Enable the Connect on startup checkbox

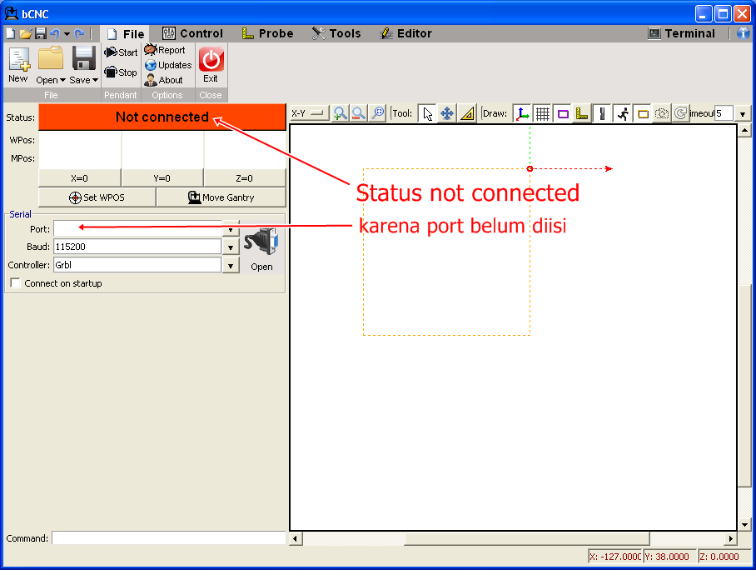(x=14, y=282)
